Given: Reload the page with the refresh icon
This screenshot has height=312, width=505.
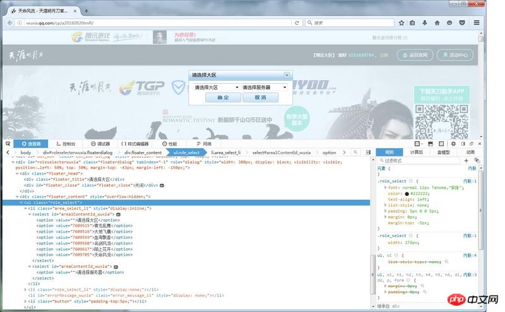Looking at the screenshot, I should pos(297,23).
